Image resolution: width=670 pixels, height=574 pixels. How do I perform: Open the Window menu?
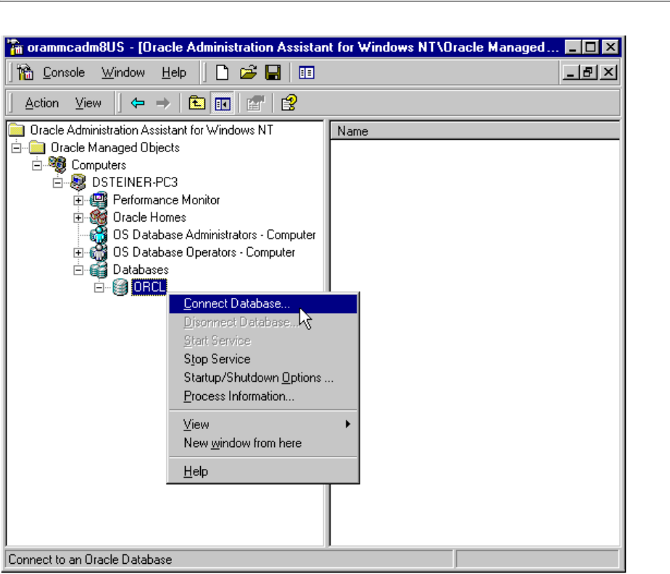tap(123, 72)
